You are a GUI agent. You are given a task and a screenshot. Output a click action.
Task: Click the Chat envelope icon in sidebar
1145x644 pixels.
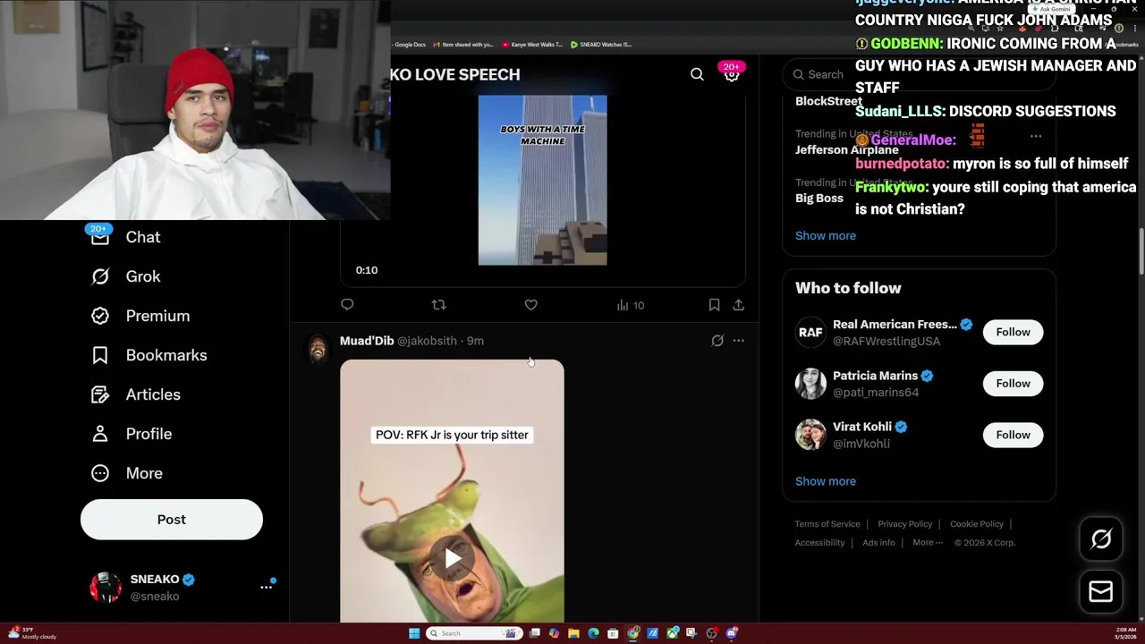click(x=100, y=237)
